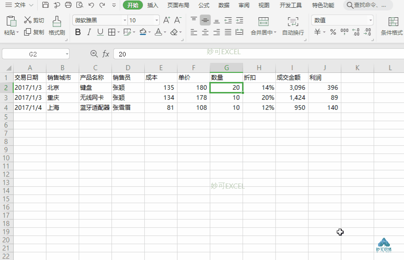Open the 文件 menu

pyautogui.click(x=19, y=5)
